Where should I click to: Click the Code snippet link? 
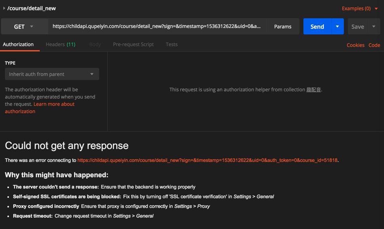click(374, 45)
